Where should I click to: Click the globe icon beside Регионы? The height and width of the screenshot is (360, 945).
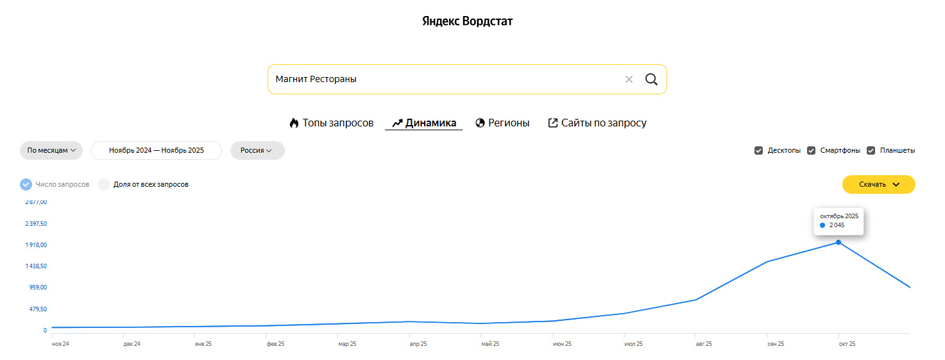[x=480, y=123]
